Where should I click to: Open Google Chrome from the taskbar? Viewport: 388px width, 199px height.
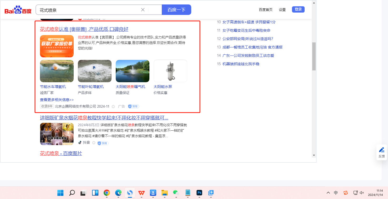[107, 193]
